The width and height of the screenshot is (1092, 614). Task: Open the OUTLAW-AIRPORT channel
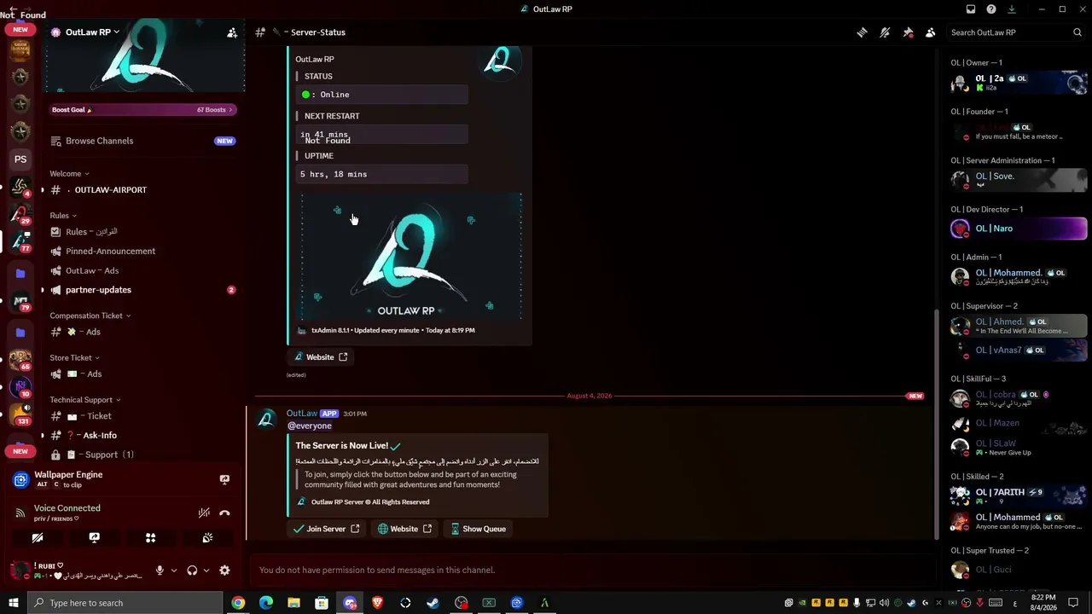click(142, 189)
